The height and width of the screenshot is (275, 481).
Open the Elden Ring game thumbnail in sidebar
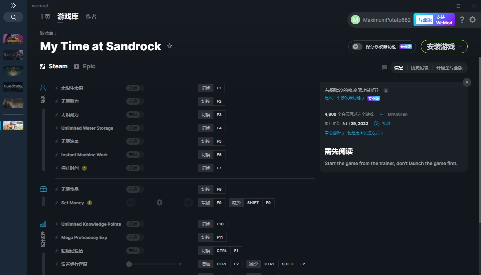coord(13,71)
